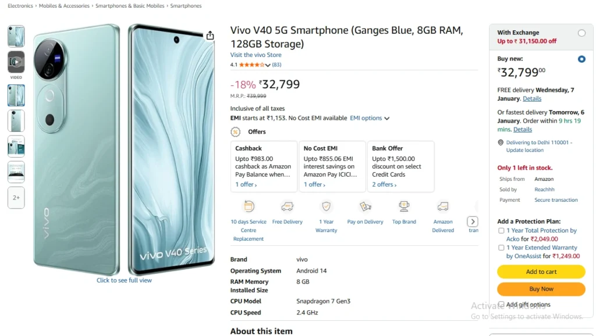
Task: Click the Top Brand trophy icon
Action: pos(404,206)
